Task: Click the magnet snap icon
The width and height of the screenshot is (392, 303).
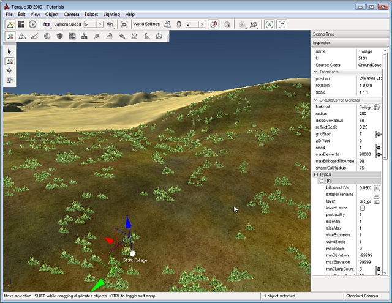Action: click(179, 24)
